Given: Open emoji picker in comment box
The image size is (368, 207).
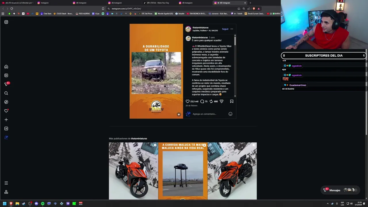Looking at the screenshot, I should point(230,114).
